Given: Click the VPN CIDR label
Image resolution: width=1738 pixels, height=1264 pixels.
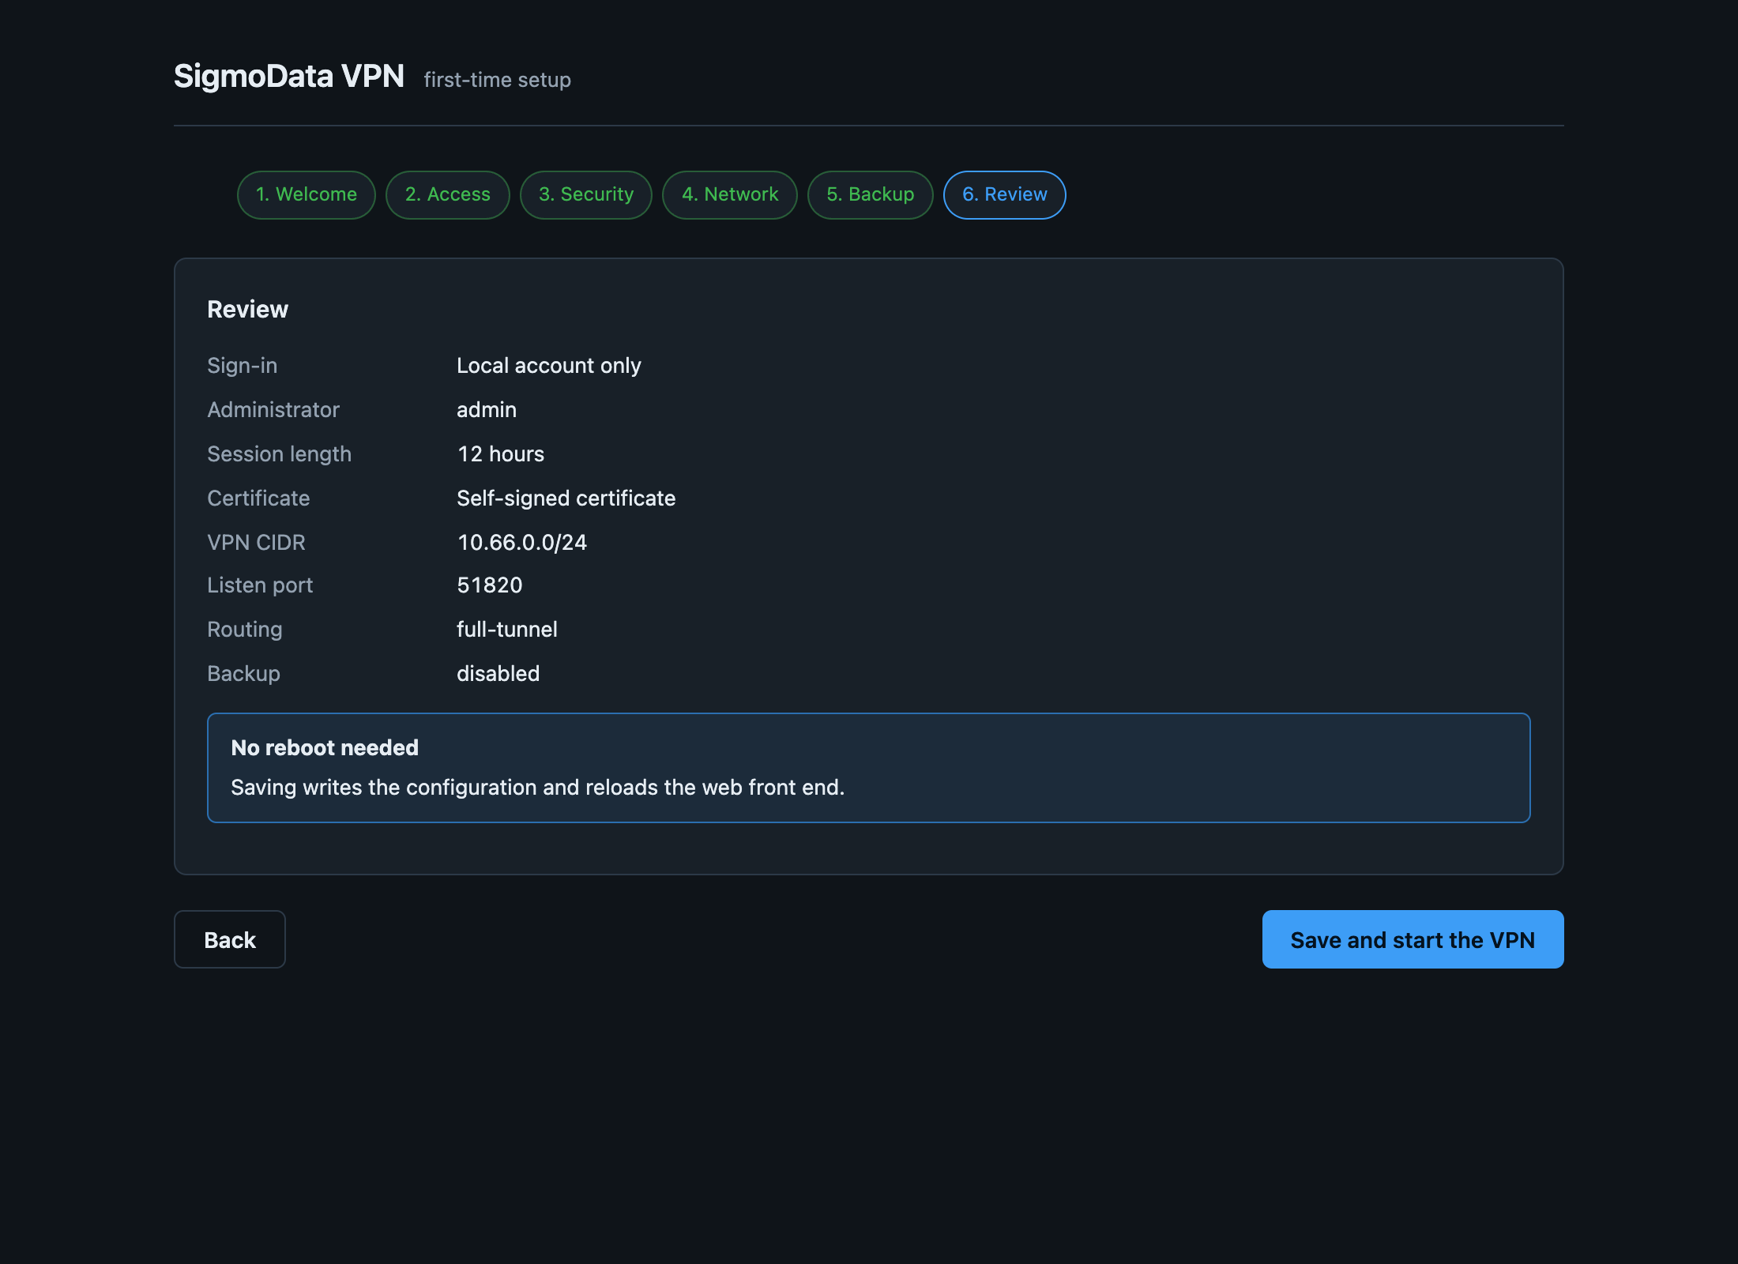Looking at the screenshot, I should (x=256, y=543).
